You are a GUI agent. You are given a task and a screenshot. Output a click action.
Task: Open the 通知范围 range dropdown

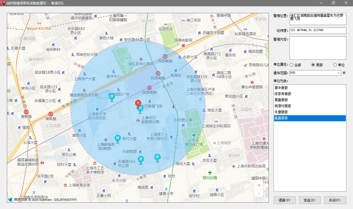339,73
